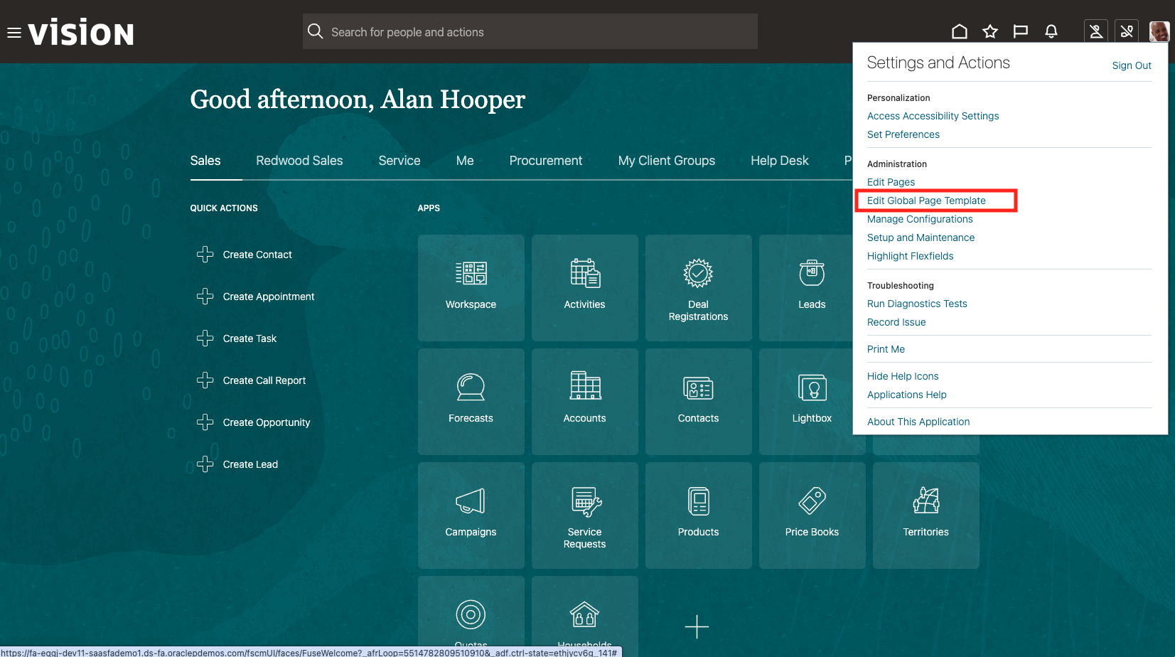
Task: Click the notifications bell icon
Action: 1051,31
